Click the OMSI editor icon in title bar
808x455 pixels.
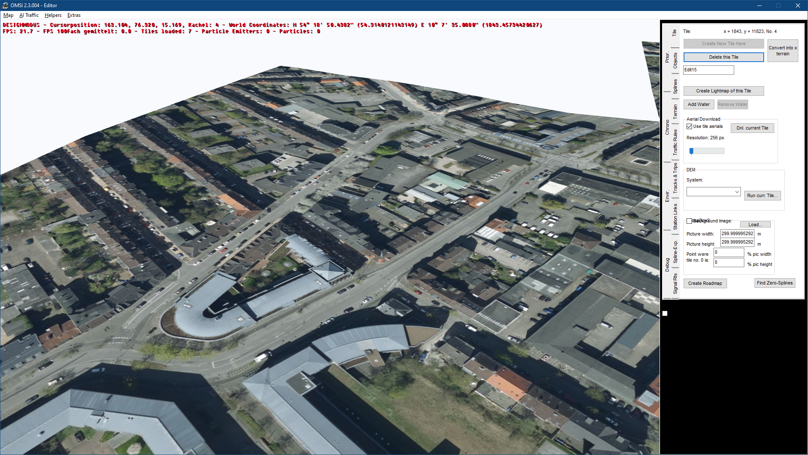(5, 5)
